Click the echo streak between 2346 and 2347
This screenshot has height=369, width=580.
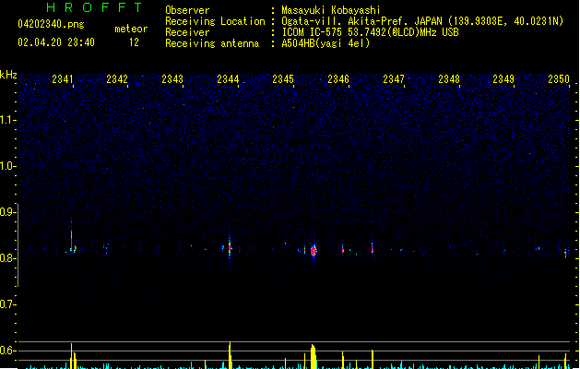[x=373, y=248]
